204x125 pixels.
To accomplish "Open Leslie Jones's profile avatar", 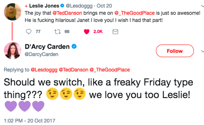I will (x=12, y=12).
